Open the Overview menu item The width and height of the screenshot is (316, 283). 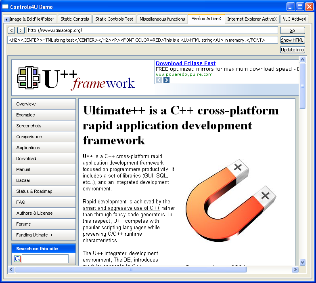coord(44,104)
